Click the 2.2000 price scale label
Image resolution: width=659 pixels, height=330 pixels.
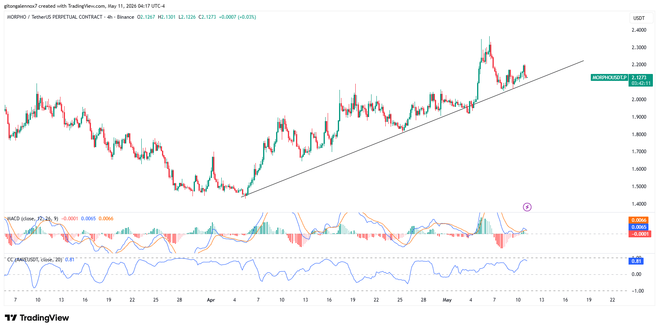(x=639, y=65)
